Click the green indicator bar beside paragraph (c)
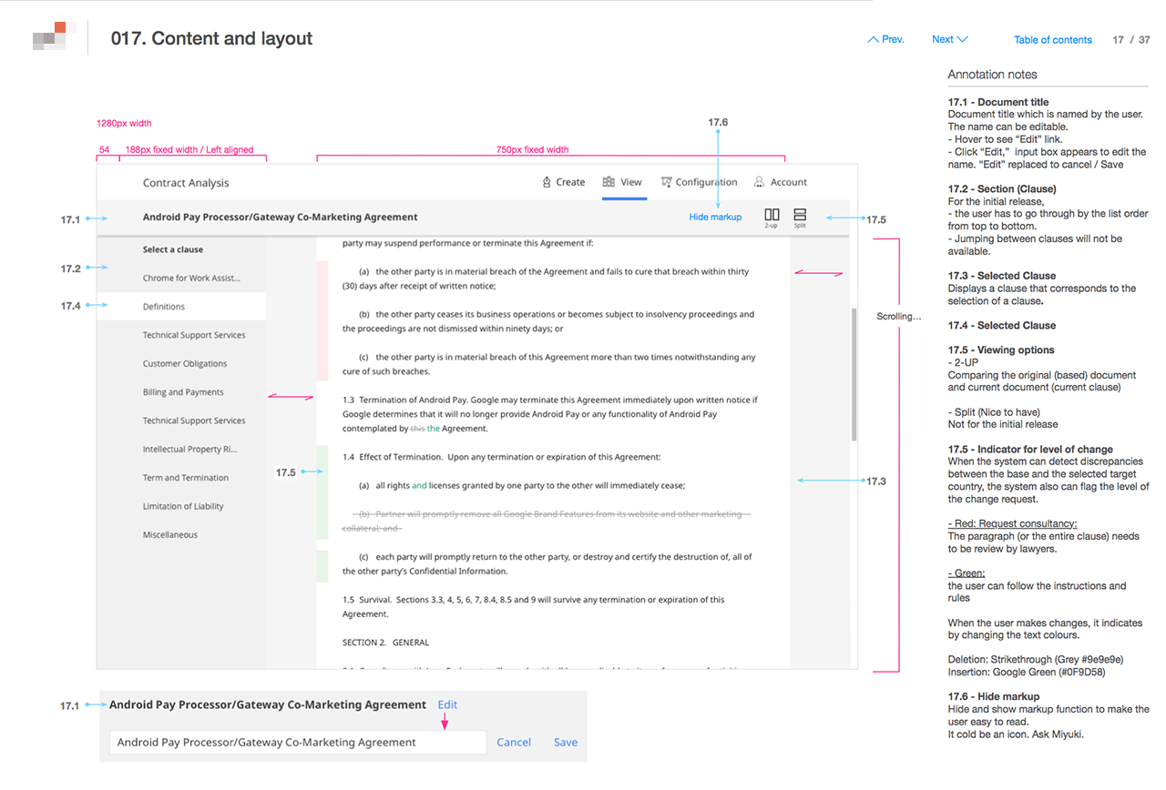This screenshot has width=1166, height=790. pyautogui.click(x=322, y=565)
